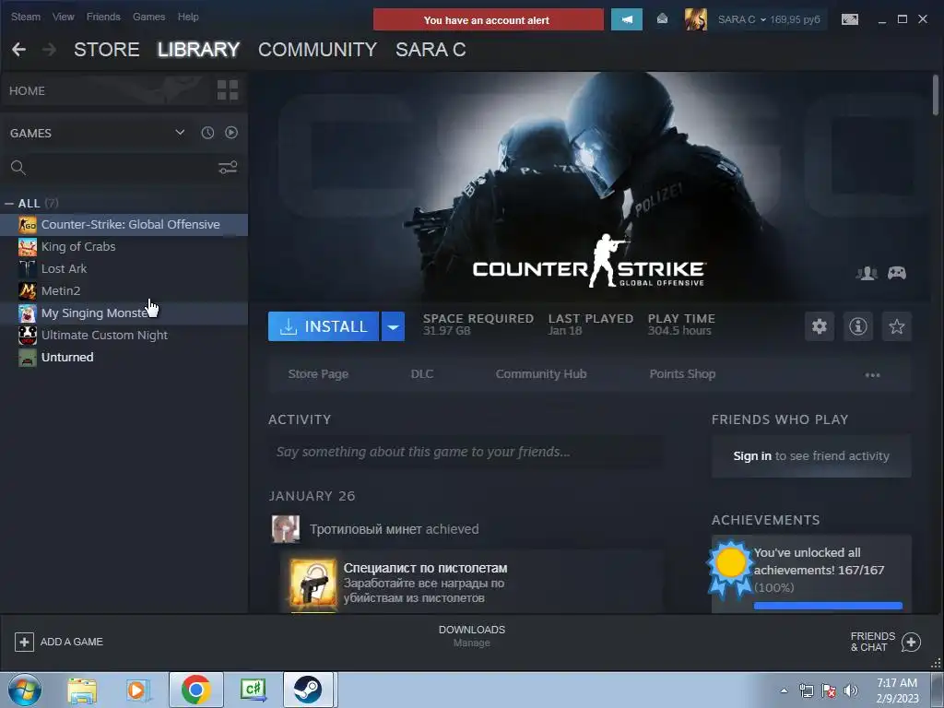Viewport: 944px width, 708px height.
Task: Go back with the left arrow
Action: [x=18, y=50]
